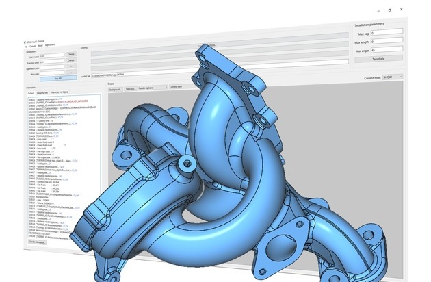Image resolution: width=431 pixels, height=282 pixels.
Task: Click the Change button beside Unit field
Action: [71, 55]
